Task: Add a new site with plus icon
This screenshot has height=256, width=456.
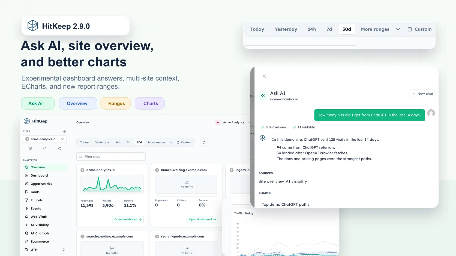Action: [64, 131]
